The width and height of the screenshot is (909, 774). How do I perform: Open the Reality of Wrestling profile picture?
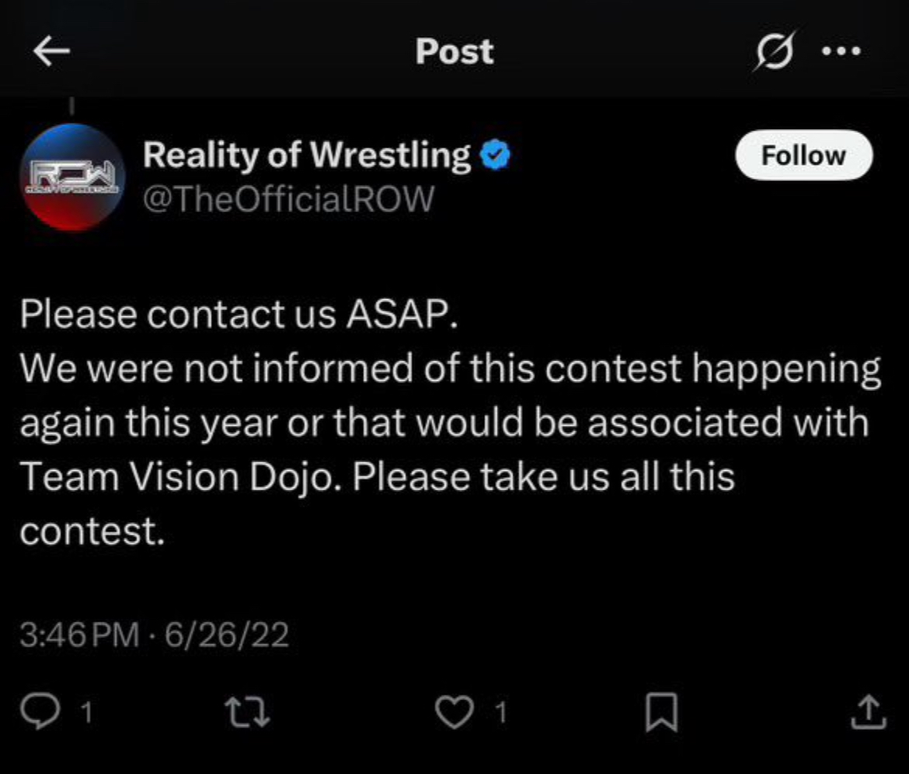[x=70, y=178]
